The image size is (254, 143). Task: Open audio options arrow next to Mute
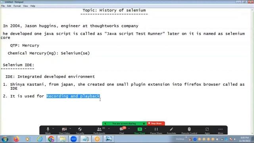tap(53, 129)
